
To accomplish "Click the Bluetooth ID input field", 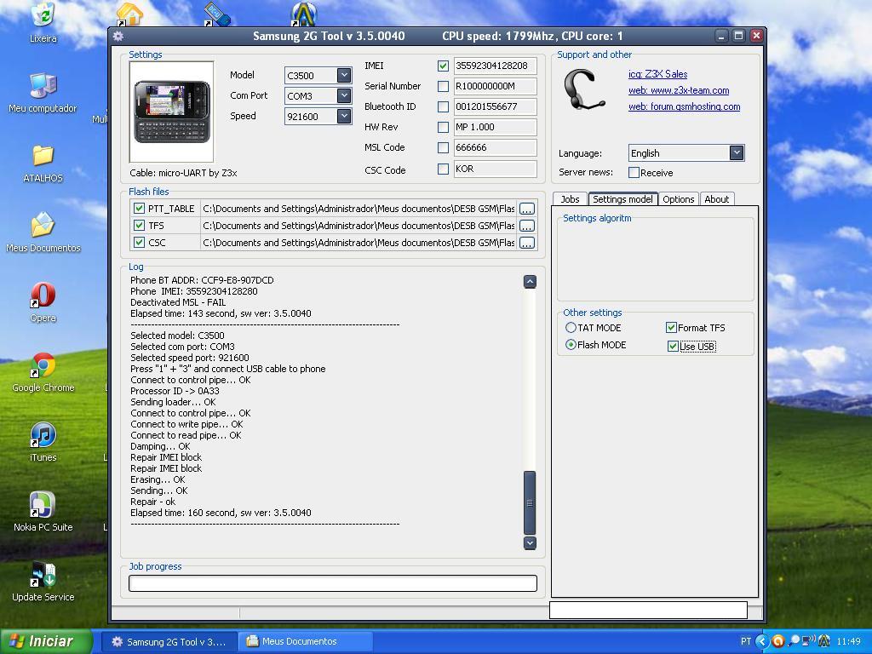I will coord(495,106).
